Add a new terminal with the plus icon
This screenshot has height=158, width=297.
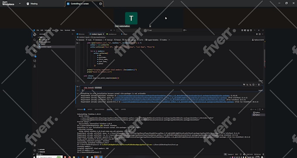(251, 109)
